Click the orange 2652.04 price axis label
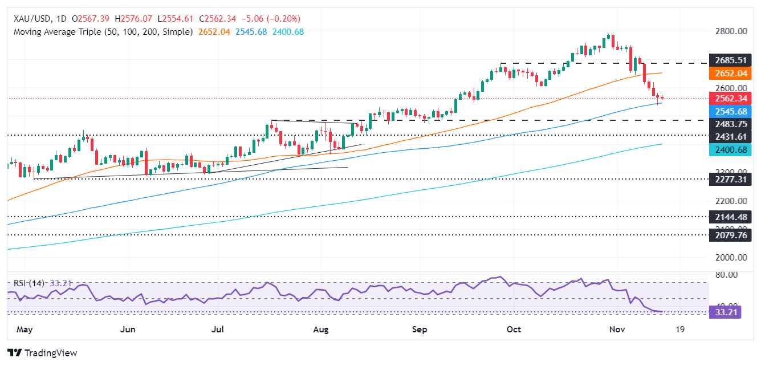761x366 pixels. pos(732,74)
